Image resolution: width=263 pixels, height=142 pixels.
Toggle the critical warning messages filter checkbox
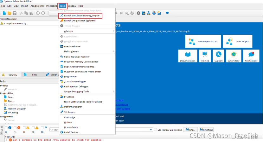coord(24,128)
